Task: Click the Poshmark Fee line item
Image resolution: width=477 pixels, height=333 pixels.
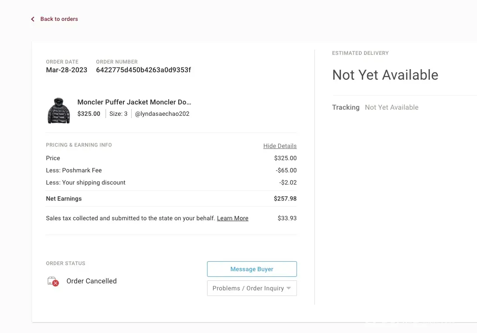Action: coord(74,170)
